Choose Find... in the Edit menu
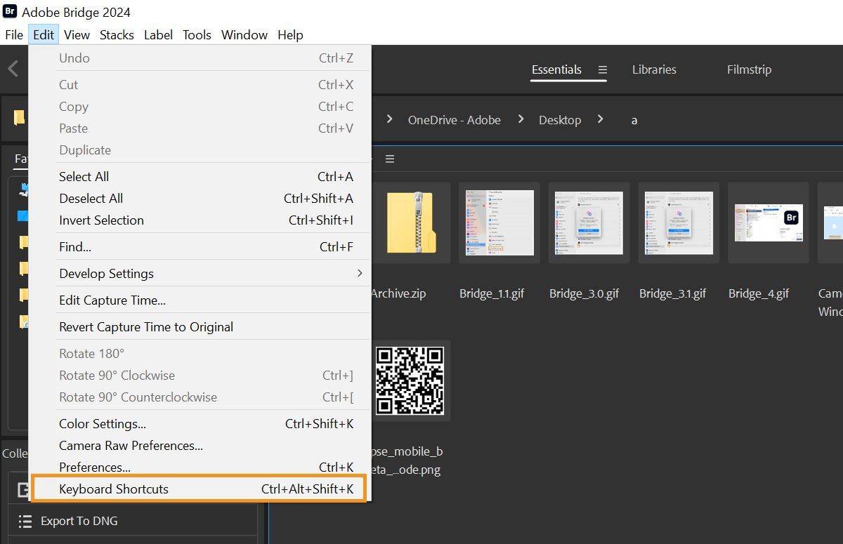This screenshot has width=843, height=544. coord(200,246)
